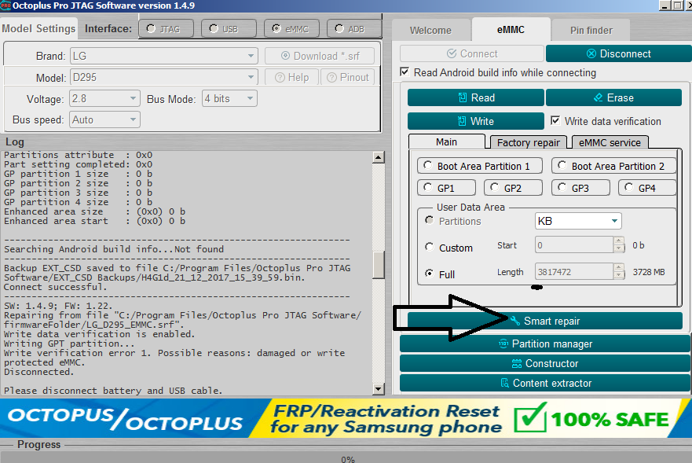692x463 pixels.
Task: Increase the Start value with up arrow
Action: tap(619, 241)
